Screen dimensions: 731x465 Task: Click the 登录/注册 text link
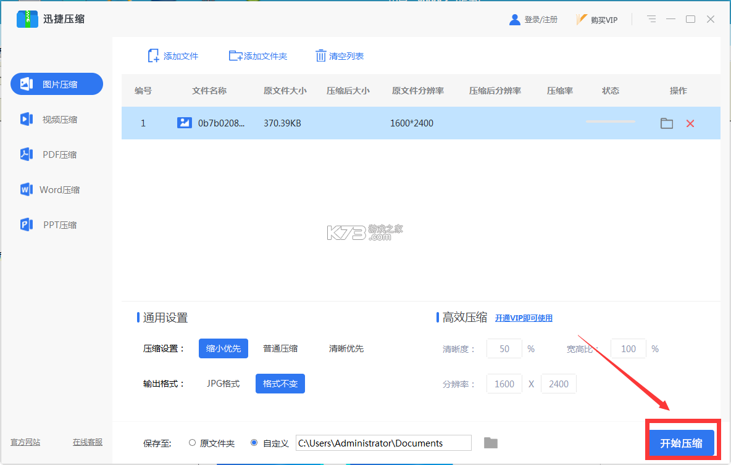click(x=541, y=20)
